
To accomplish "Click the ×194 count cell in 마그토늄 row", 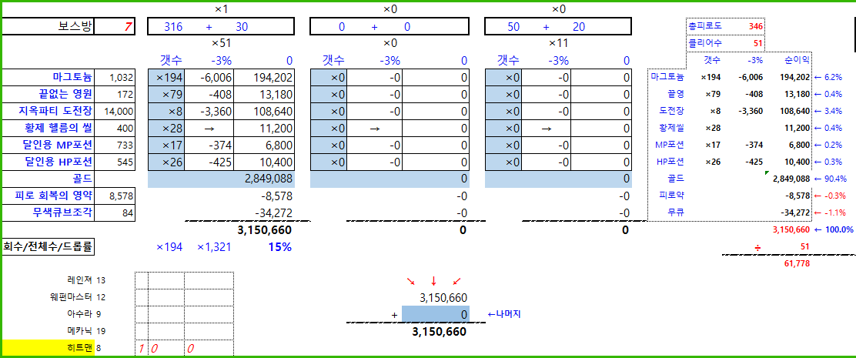I will click(x=169, y=78).
